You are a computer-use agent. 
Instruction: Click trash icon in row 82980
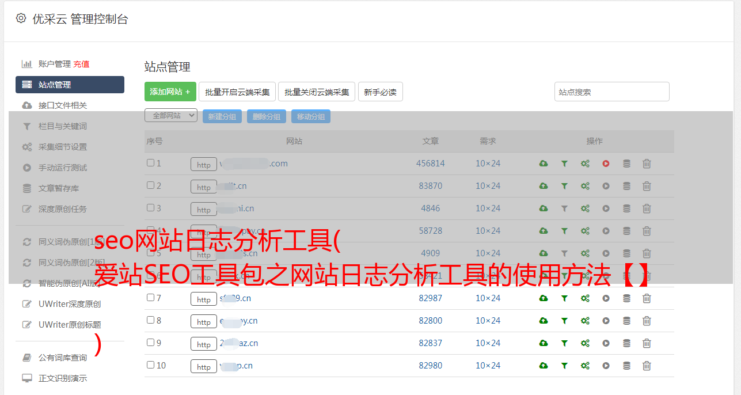pyautogui.click(x=647, y=366)
